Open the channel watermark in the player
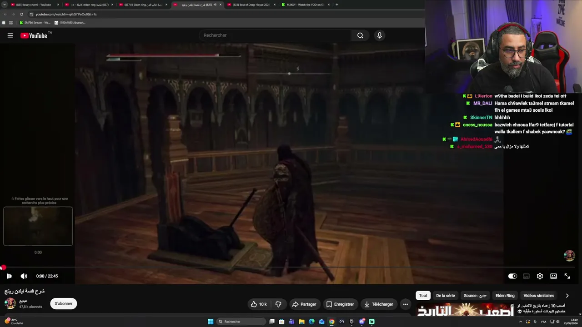The image size is (582, 327). click(569, 256)
